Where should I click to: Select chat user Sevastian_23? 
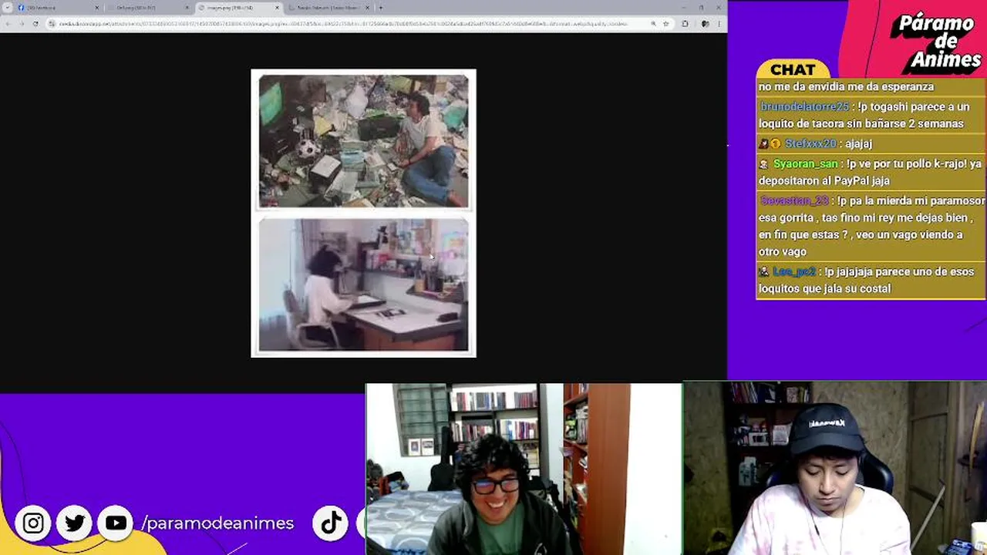coord(794,200)
